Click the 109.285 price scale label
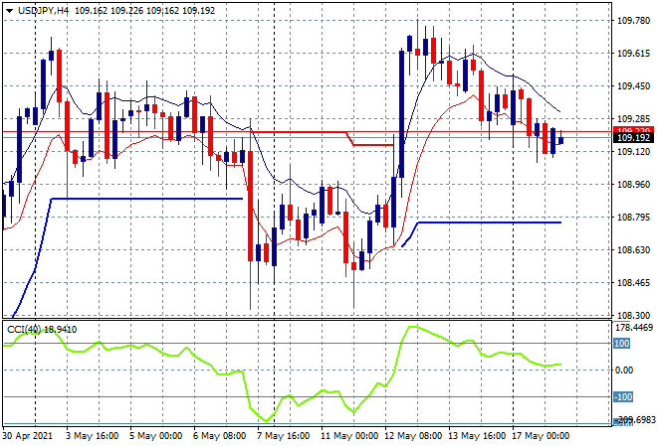 click(633, 119)
